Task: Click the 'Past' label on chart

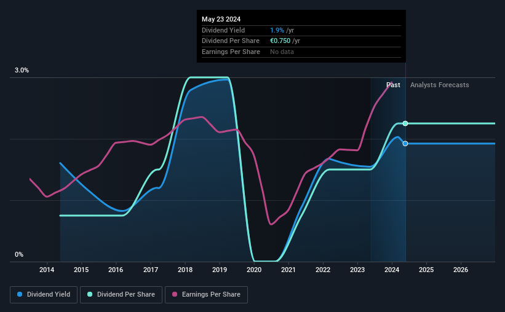Action: point(393,85)
